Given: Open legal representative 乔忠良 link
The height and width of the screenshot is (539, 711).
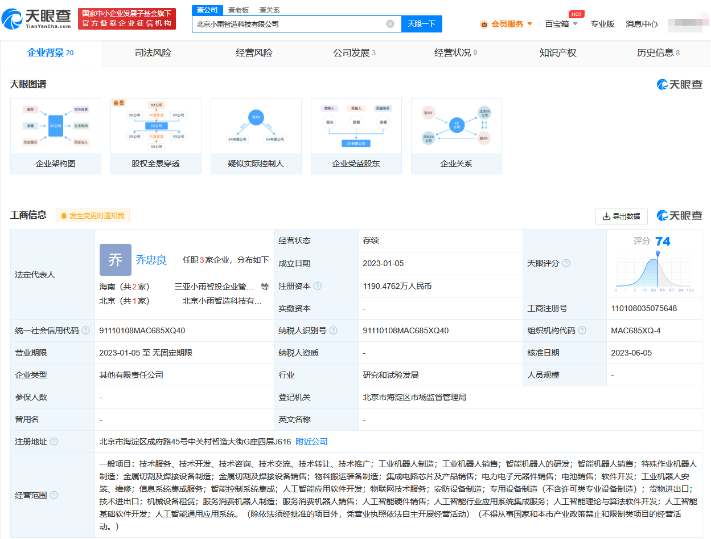Looking at the screenshot, I should (151, 260).
